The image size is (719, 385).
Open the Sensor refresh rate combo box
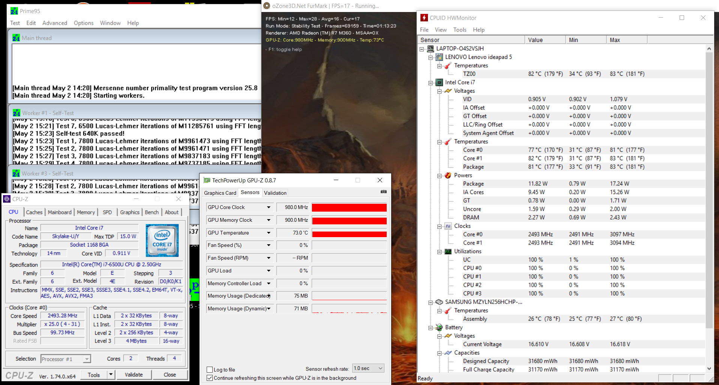[368, 368]
